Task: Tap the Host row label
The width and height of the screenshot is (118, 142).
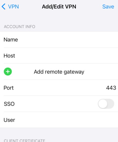Action: pyautogui.click(x=9, y=56)
